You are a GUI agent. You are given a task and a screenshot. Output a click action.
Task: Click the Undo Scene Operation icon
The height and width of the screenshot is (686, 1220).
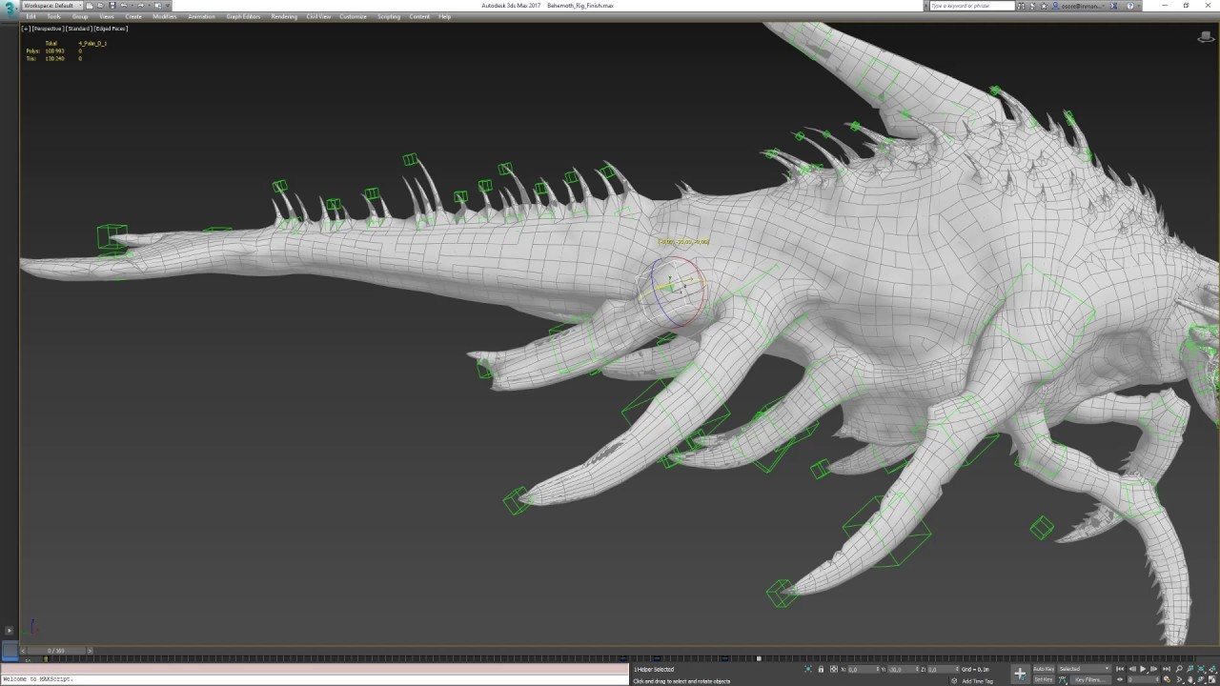click(124, 5)
